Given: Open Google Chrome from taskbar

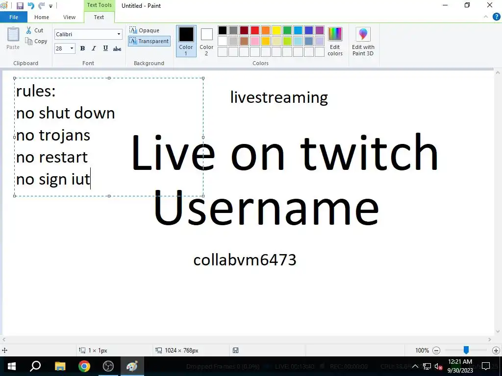Looking at the screenshot, I should (84, 366).
